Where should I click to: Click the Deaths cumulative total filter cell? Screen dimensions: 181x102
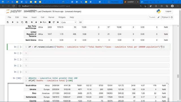tap(96, 79)
